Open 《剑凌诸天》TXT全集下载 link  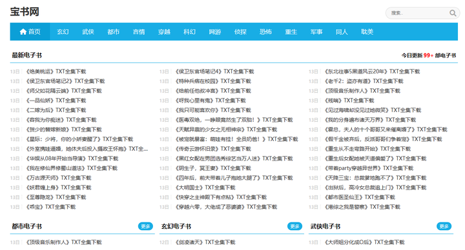[x=205, y=242]
